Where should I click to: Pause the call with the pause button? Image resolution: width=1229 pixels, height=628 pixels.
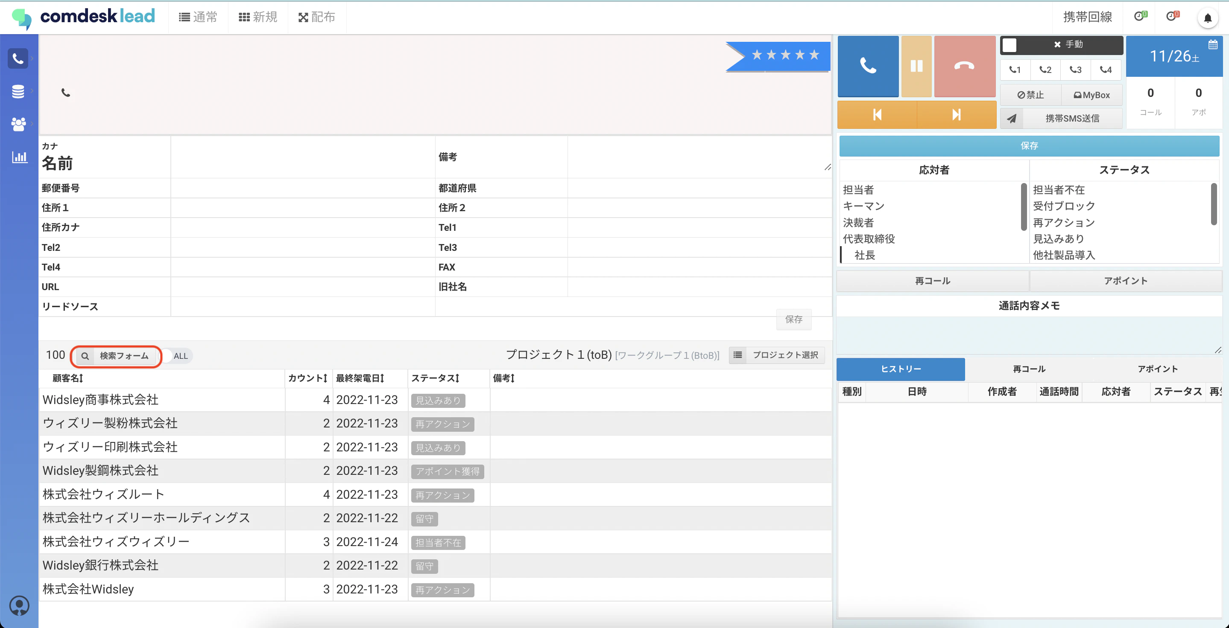[x=916, y=66]
